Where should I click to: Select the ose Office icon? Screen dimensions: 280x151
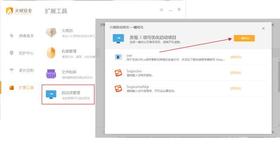(118, 57)
